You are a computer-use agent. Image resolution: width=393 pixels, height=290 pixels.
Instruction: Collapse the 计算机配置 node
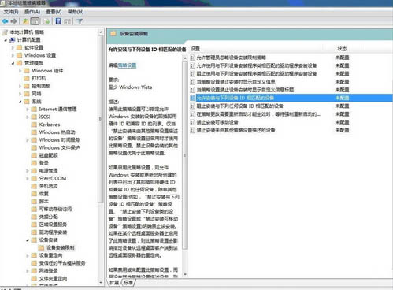pyautogui.click(x=6, y=40)
